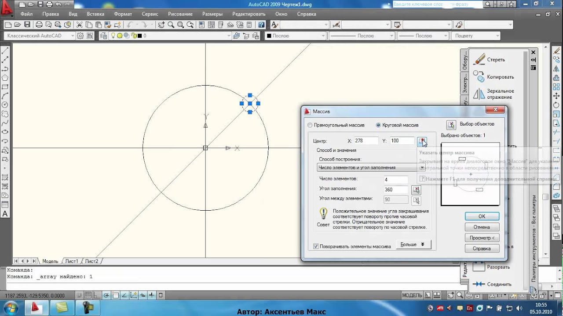Select the Круговой массив radio button

tap(378, 125)
